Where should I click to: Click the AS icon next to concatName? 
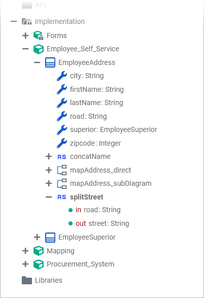pyautogui.click(x=62, y=157)
